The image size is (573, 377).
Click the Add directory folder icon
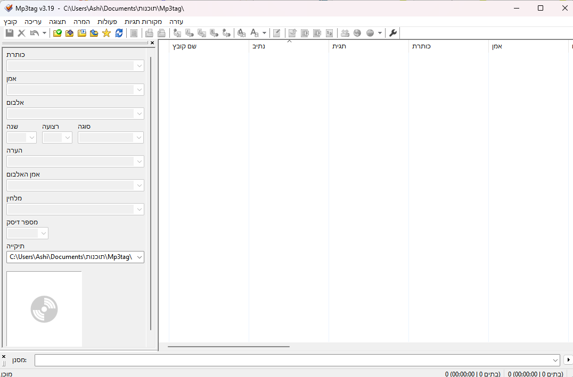coord(69,33)
